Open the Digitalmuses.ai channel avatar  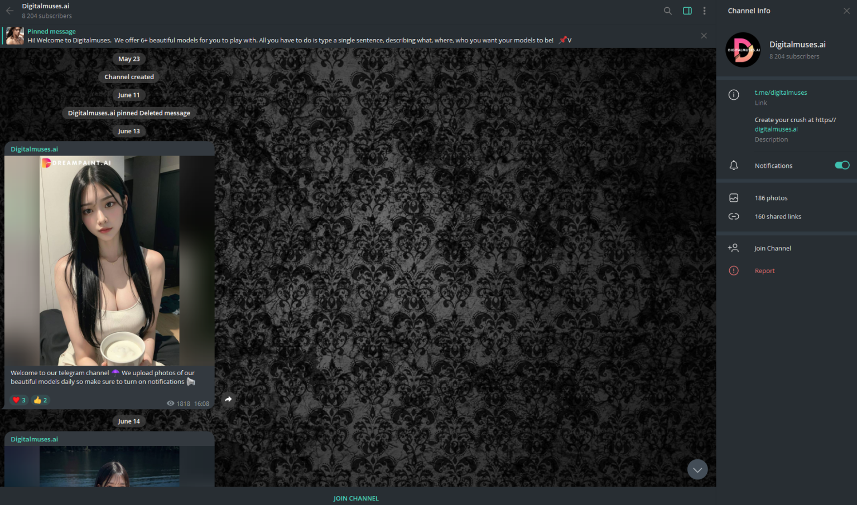(x=743, y=50)
